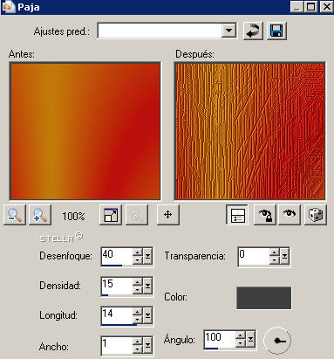
Task: Open the Ajustes pred. presets dropdown
Action: tap(228, 31)
